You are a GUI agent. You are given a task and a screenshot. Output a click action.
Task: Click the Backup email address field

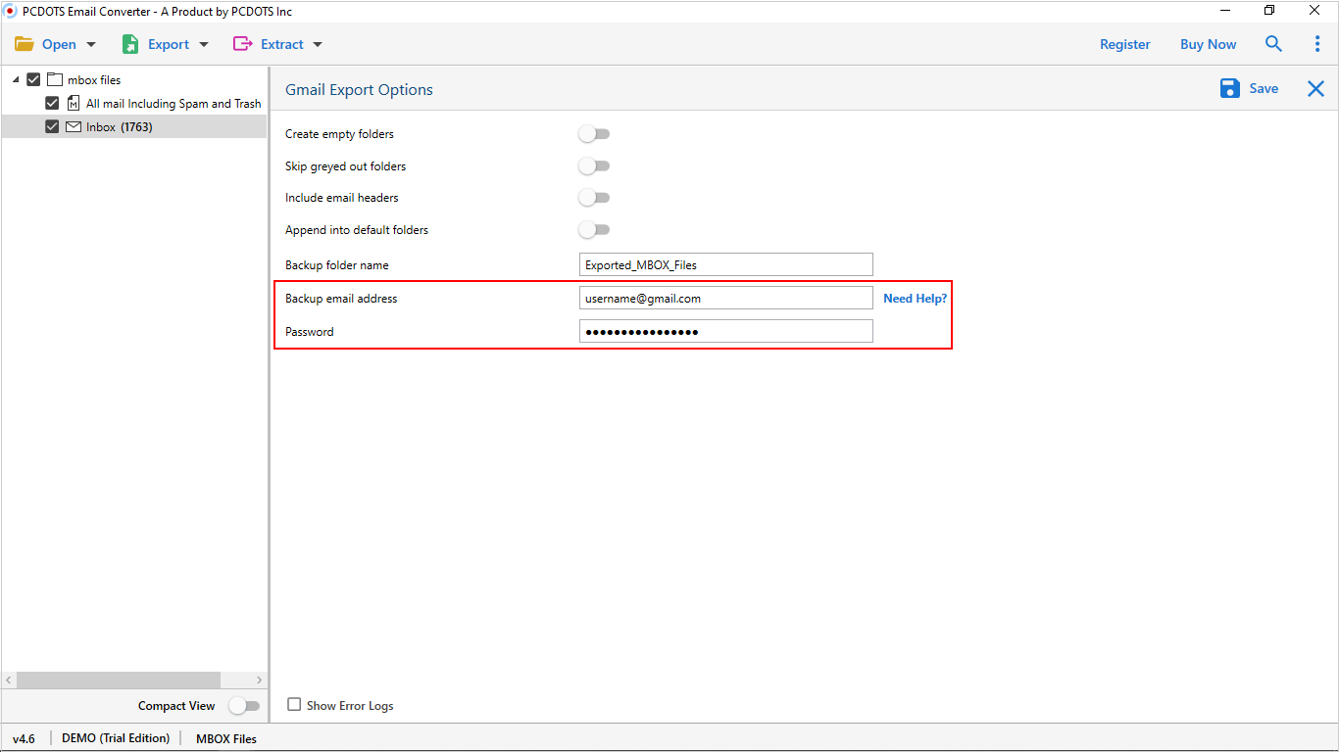[x=725, y=298]
